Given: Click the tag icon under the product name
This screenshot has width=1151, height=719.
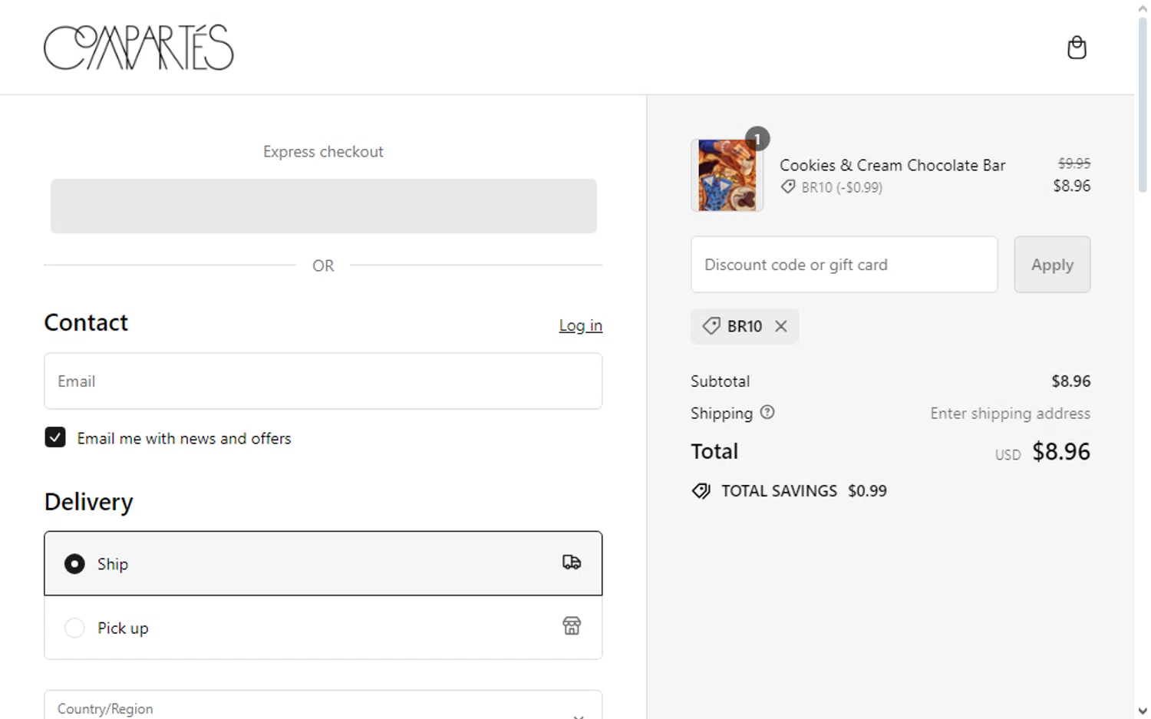Looking at the screenshot, I should coord(788,186).
